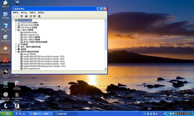This screenshot has width=194, height=116.
Task: Click the scan for hardware changes icon
Action: click(x=39, y=16)
